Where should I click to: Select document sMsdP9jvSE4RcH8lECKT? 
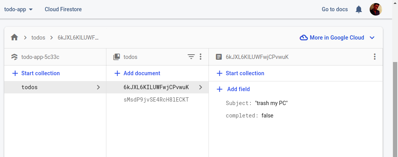click(156, 100)
